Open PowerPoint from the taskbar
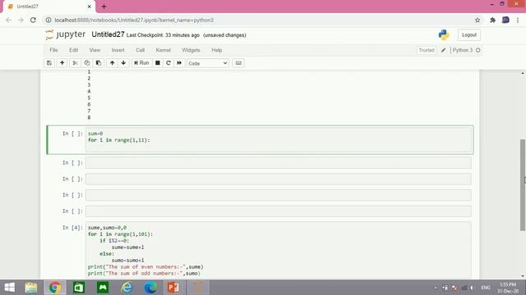Viewport: 526px width, 295px height. pyautogui.click(x=173, y=288)
